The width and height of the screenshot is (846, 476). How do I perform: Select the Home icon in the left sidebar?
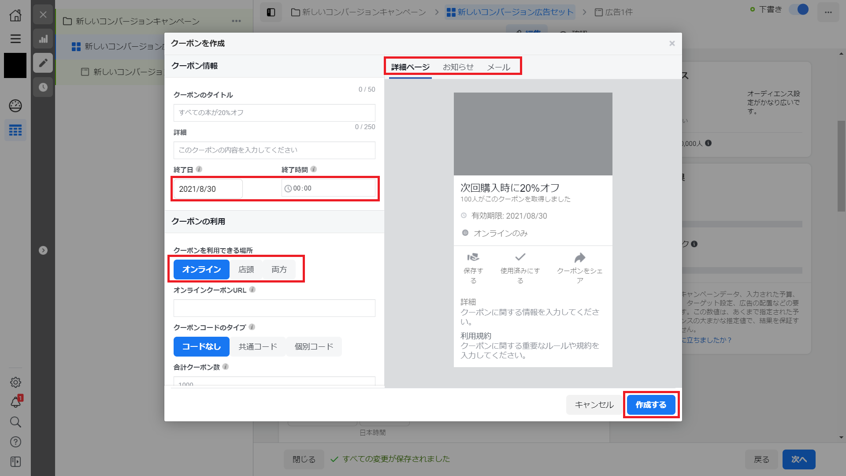(x=15, y=15)
